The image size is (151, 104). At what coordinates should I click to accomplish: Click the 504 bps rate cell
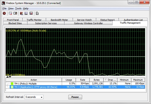tap(83, 83)
